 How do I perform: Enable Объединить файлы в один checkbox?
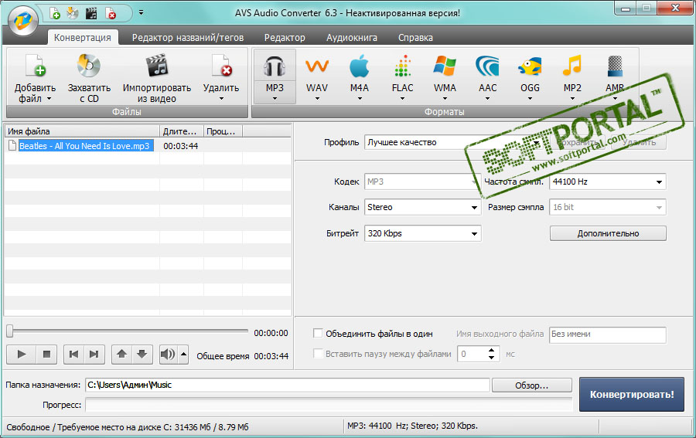point(318,333)
